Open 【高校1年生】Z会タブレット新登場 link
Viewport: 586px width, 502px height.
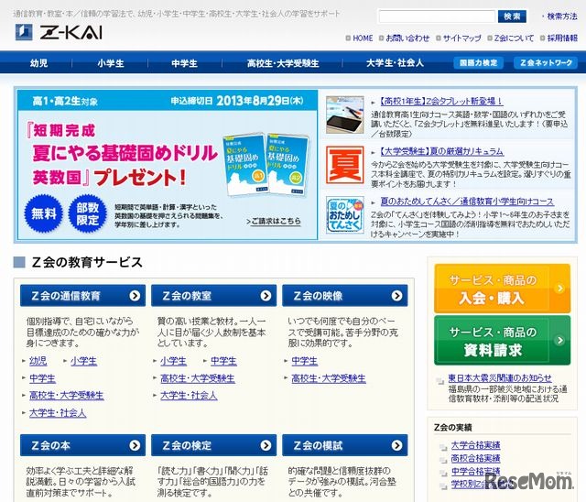[x=441, y=101]
